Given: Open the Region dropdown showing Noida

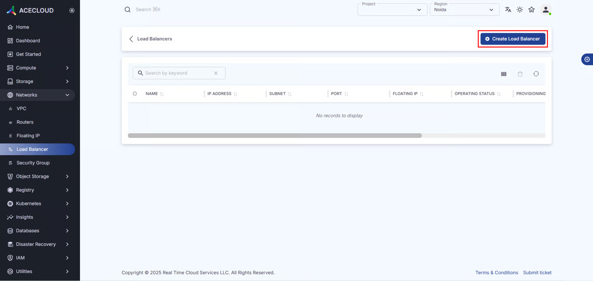Looking at the screenshot, I should (x=464, y=10).
